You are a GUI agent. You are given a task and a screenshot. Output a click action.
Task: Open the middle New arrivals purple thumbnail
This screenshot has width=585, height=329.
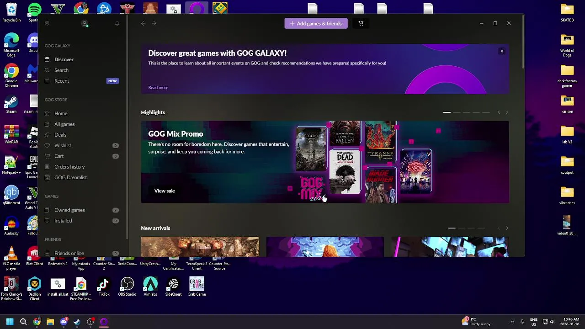pyautogui.click(x=325, y=247)
